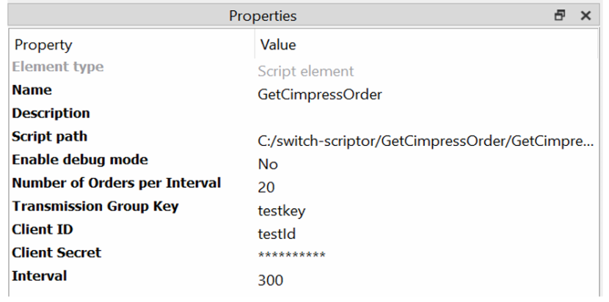Click the Enable debug mode property label

click(x=79, y=160)
